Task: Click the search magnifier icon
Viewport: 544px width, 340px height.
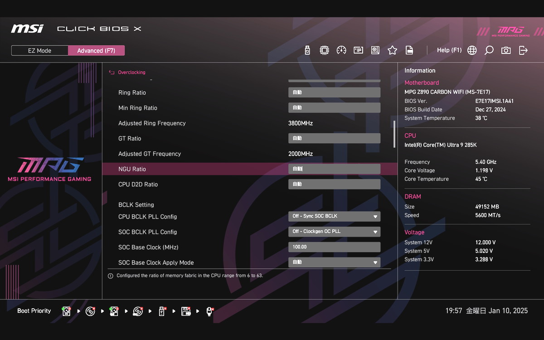Action: (x=489, y=50)
